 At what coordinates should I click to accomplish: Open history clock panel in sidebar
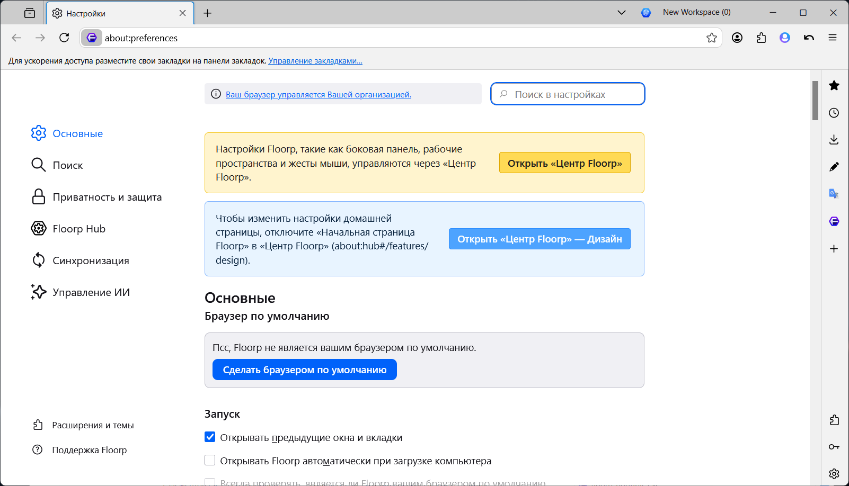coord(834,113)
